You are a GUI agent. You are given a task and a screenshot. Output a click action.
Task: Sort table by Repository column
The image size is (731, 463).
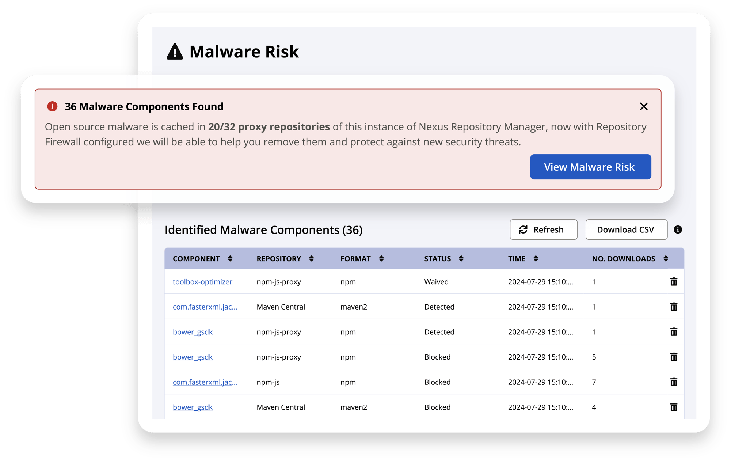pyautogui.click(x=311, y=259)
